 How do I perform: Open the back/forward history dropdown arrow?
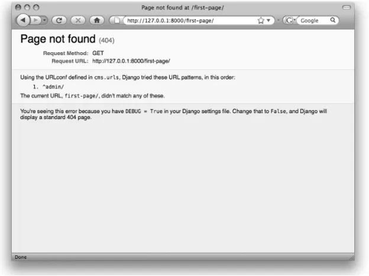click(44, 21)
